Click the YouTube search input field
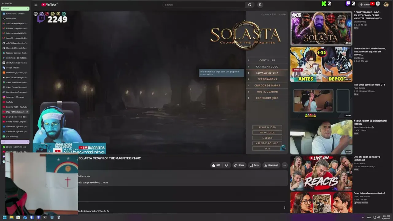Viewport: 393px width, 221px height. (204, 5)
